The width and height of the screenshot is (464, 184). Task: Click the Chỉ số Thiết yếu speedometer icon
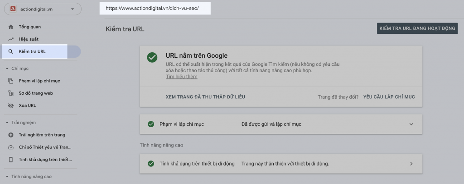[x=11, y=147]
